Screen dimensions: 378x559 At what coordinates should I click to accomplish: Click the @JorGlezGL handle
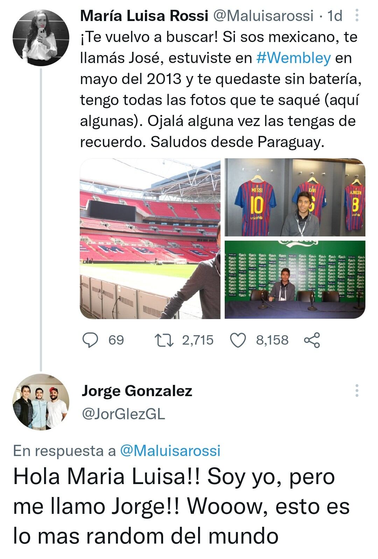(123, 414)
